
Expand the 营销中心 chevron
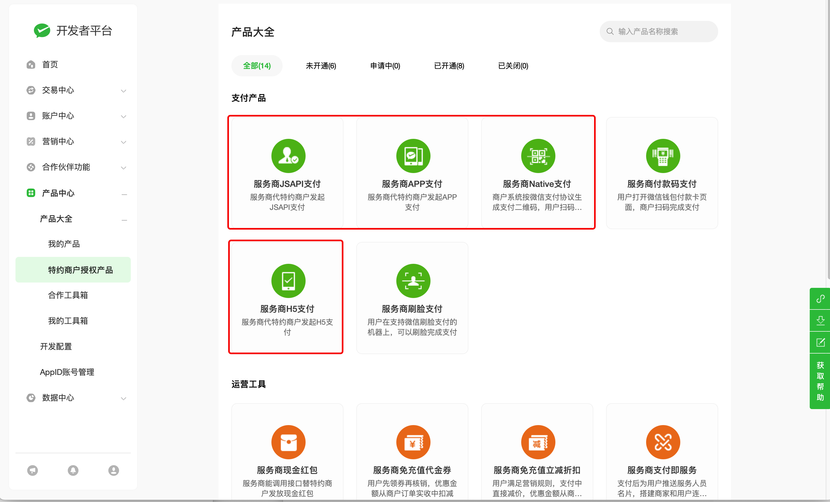[124, 142]
